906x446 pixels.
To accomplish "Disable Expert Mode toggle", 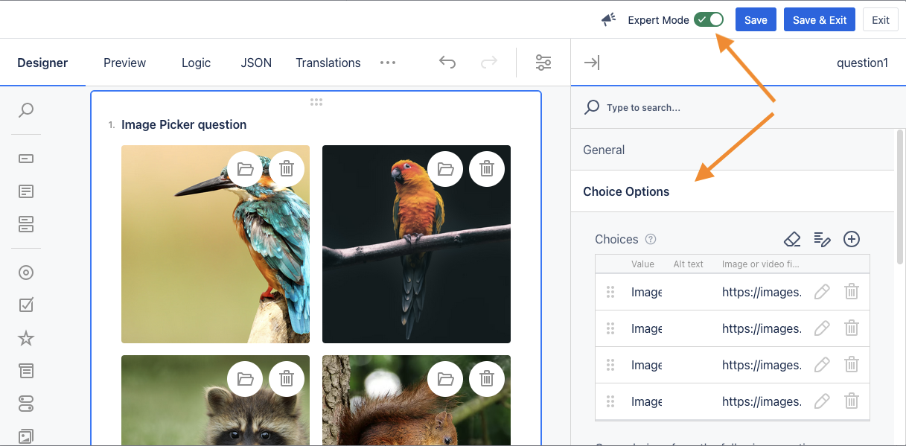I will click(708, 19).
